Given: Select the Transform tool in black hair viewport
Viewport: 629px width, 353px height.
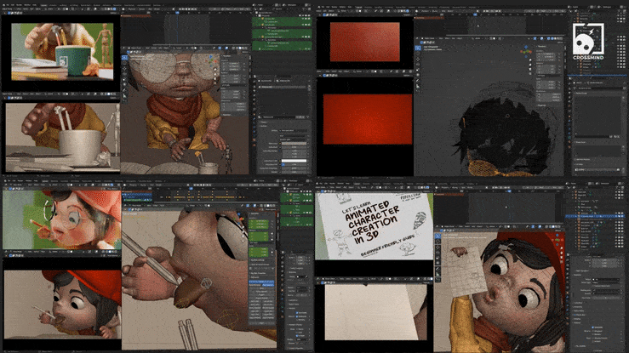Looking at the screenshot, I should [x=418, y=74].
